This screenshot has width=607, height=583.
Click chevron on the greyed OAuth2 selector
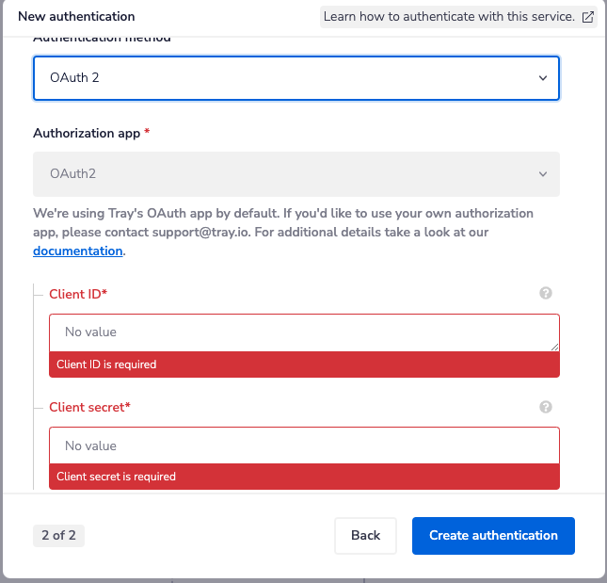click(x=542, y=174)
